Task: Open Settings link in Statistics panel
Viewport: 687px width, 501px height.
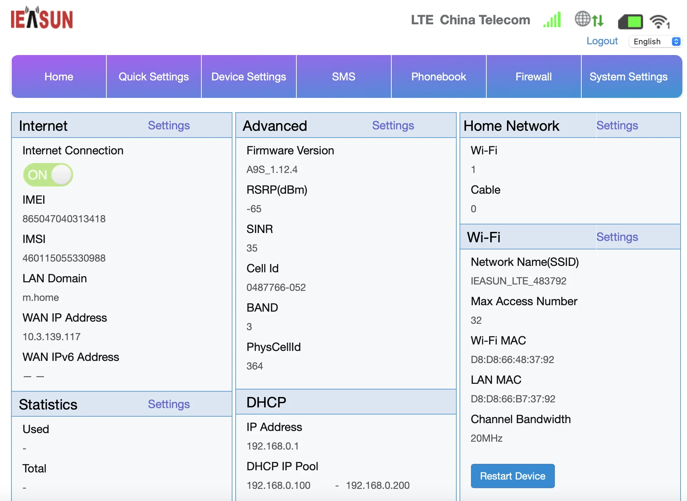Action: pyautogui.click(x=169, y=404)
